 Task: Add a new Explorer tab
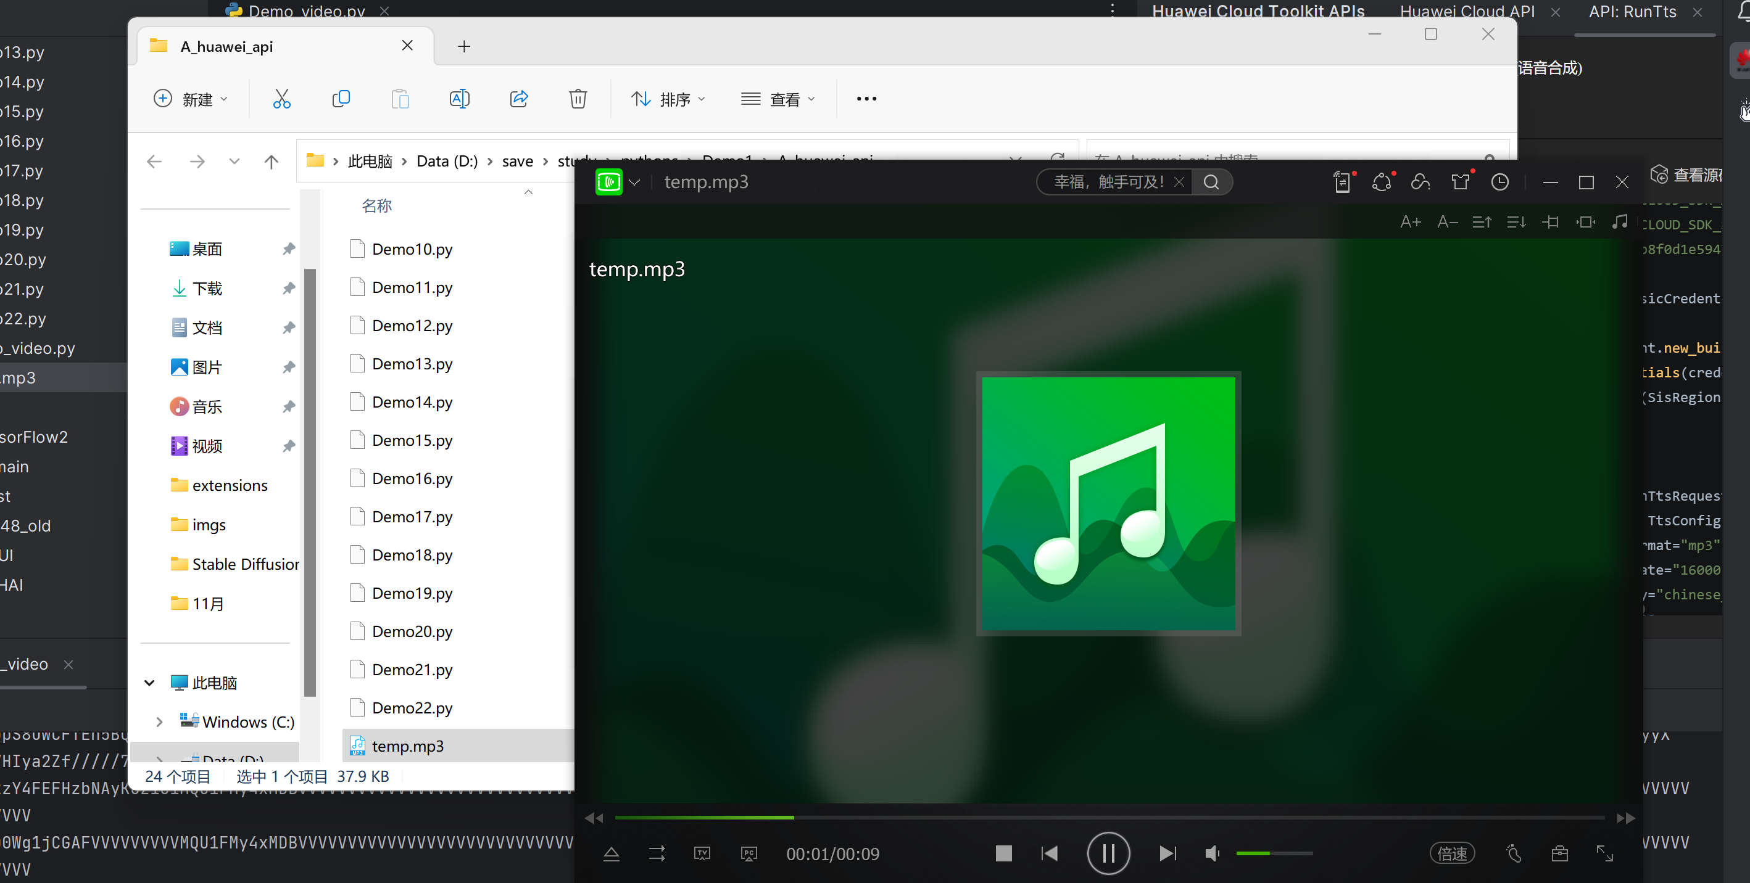coord(464,46)
